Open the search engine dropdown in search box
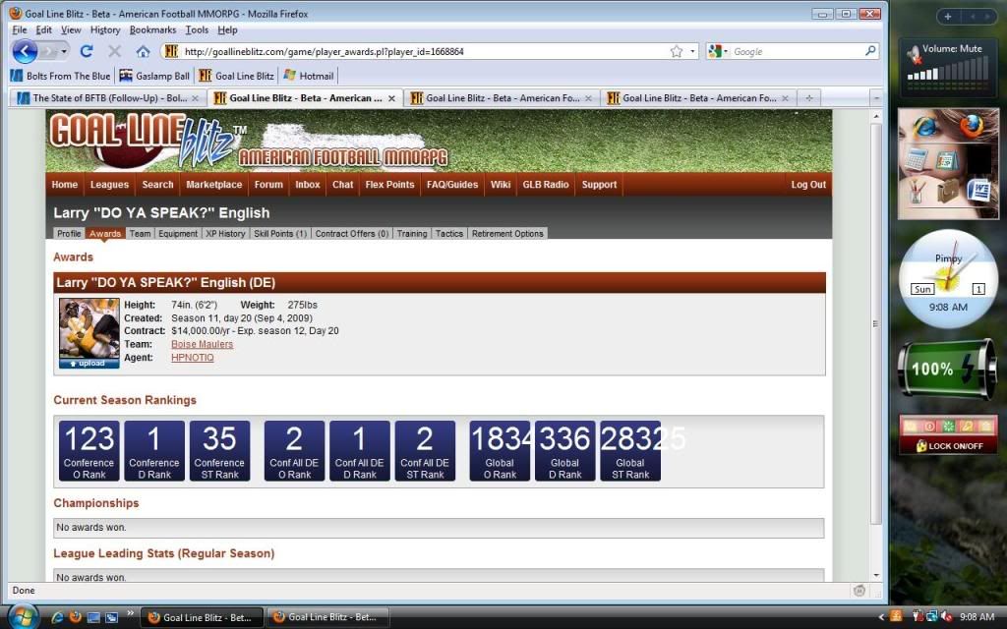The image size is (1007, 629). [x=718, y=51]
